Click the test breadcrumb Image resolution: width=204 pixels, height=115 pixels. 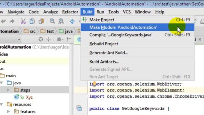[x=47, y=31]
